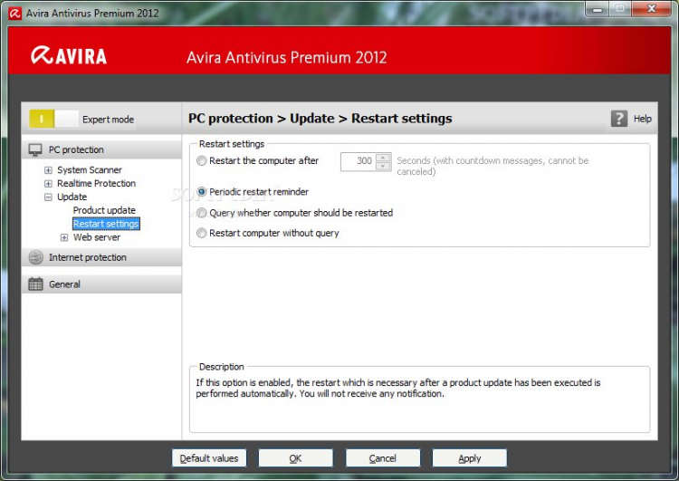Open the PC protection section
Screen dimensions: 679x481
pyautogui.click(x=101, y=150)
